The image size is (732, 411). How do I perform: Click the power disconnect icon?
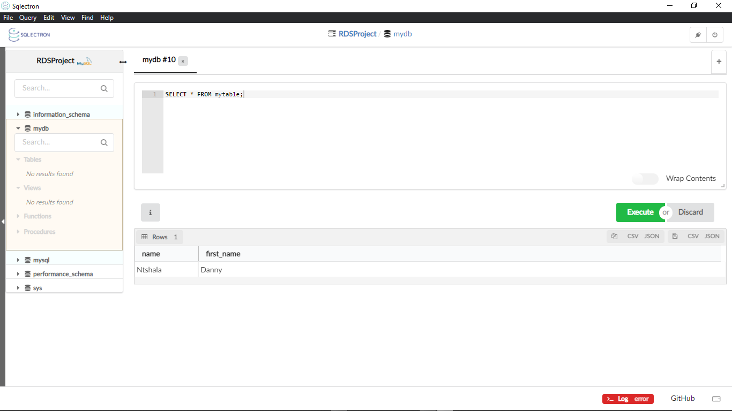coord(715,35)
